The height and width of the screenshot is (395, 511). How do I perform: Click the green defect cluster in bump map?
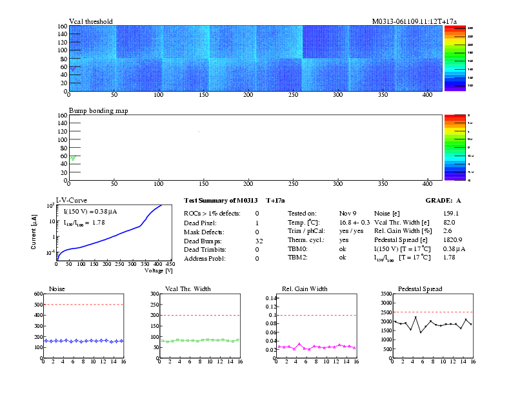(74, 157)
